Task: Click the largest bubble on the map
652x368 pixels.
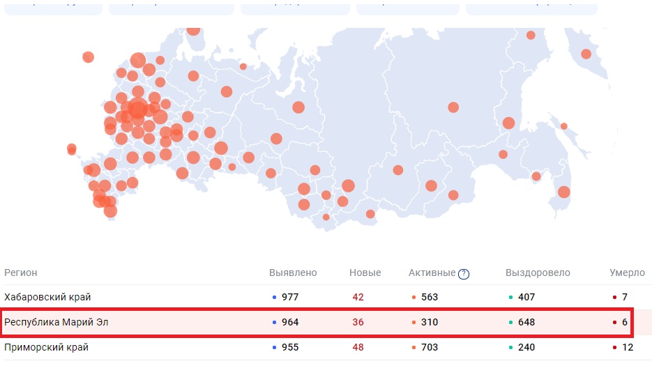Action: click(137, 108)
